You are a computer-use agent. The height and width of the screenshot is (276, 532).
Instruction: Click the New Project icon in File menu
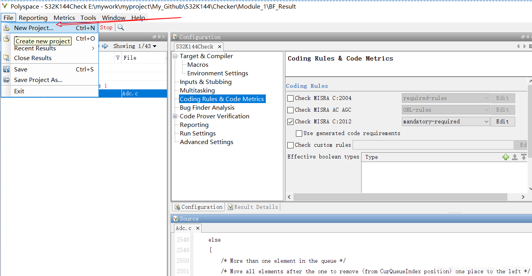coord(6,28)
